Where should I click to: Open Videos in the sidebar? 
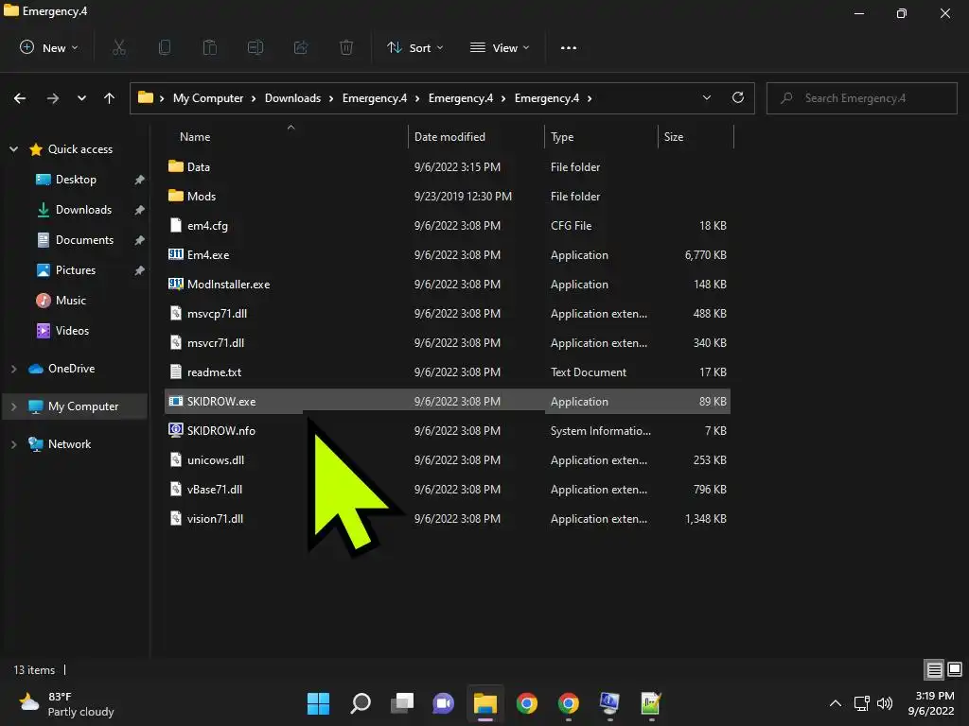[72, 331]
